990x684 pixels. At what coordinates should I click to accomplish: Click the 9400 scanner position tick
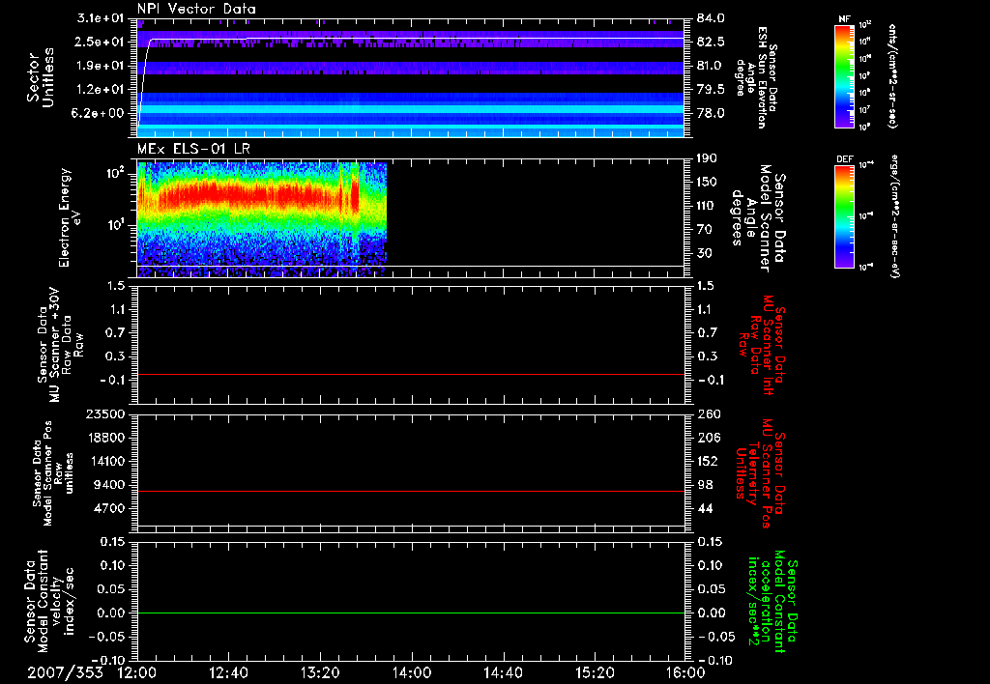[110, 485]
